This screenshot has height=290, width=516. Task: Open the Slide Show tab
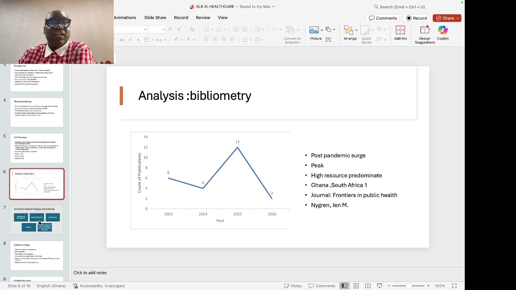click(155, 18)
